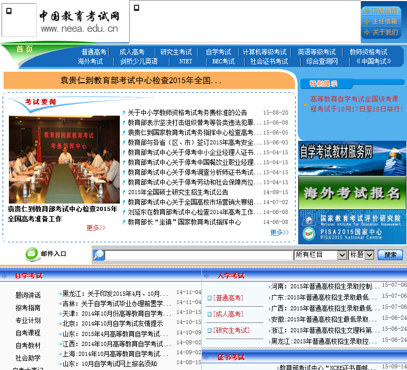The width and height of the screenshot is (407, 370).
Task: Open 2015年全国硕士研究生招生考试公告
Action: (178, 193)
